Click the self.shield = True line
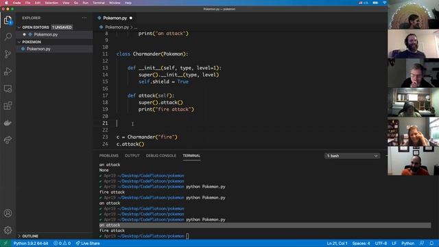This screenshot has height=247, width=439. point(163,82)
